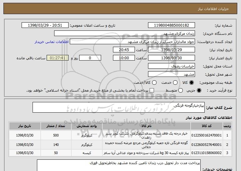Click the general description box پیازخیارگوجه فرنگی
241x171 pixels.
(119, 107)
